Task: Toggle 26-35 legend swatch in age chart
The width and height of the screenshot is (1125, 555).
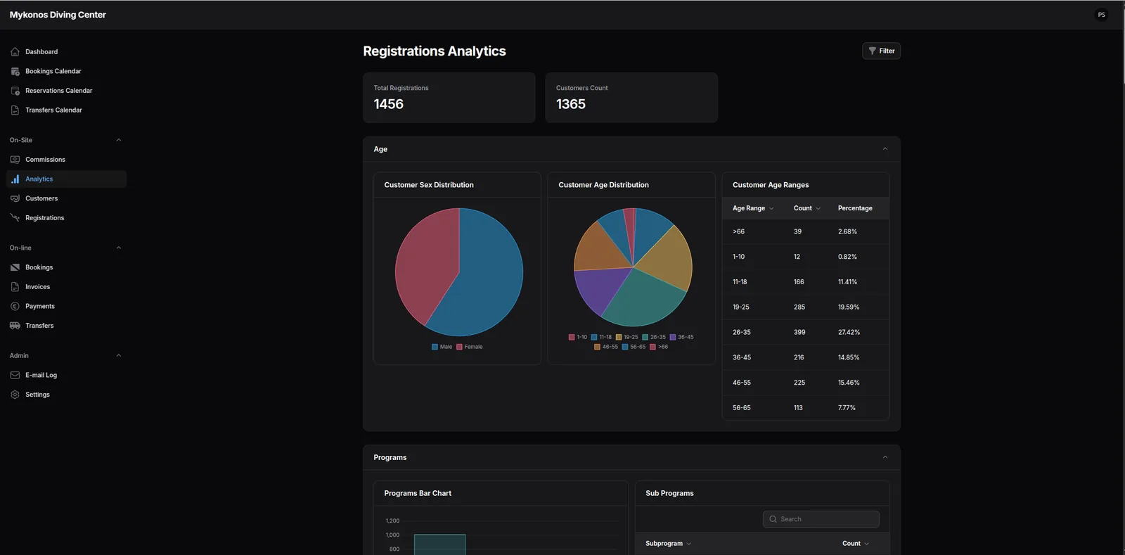Action: [x=645, y=337]
